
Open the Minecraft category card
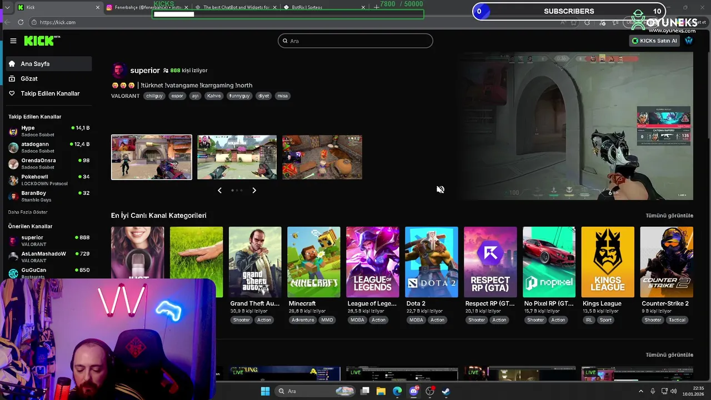(x=314, y=262)
